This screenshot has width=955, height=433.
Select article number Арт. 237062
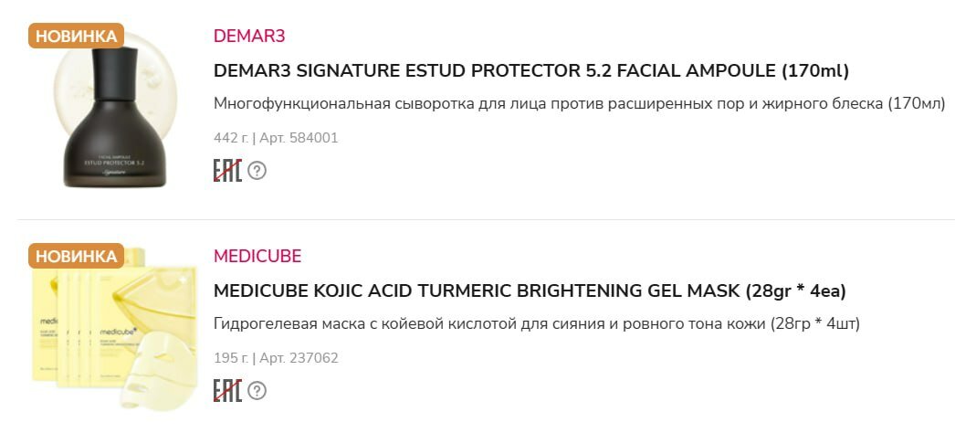(299, 358)
